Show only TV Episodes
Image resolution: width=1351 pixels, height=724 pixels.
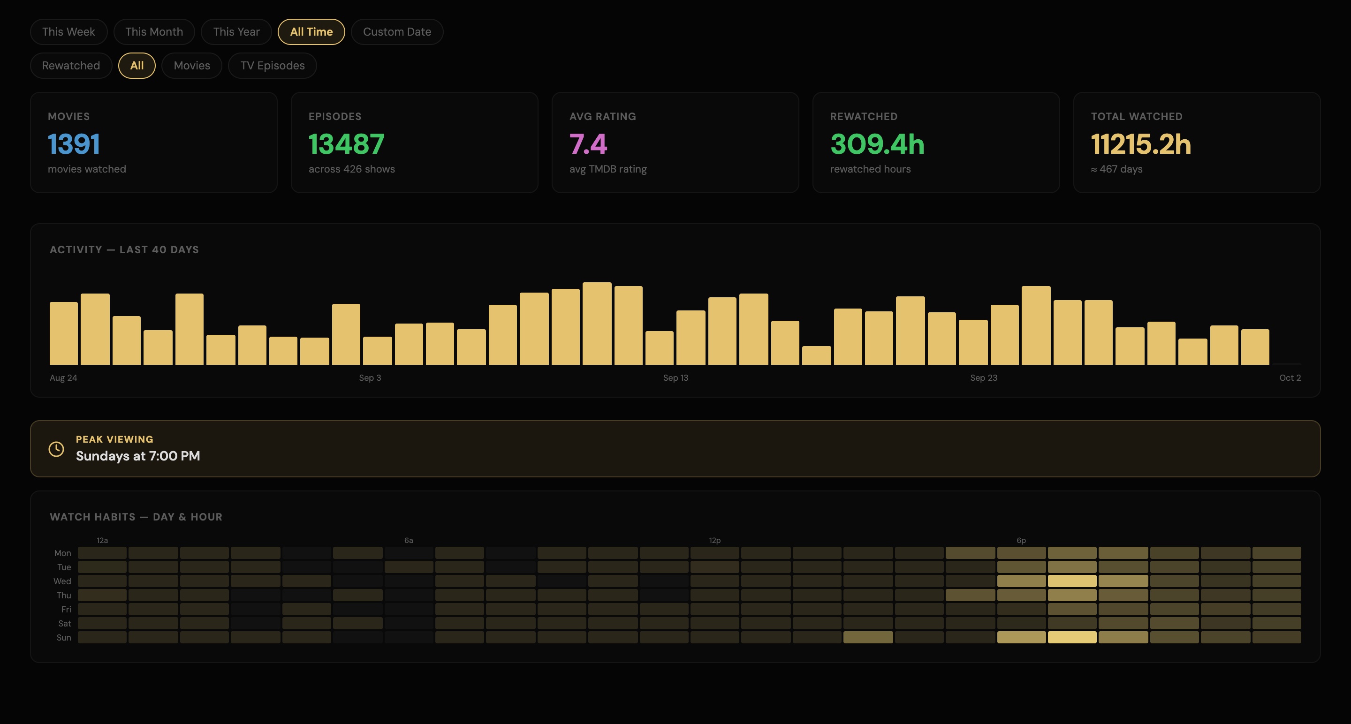click(272, 66)
